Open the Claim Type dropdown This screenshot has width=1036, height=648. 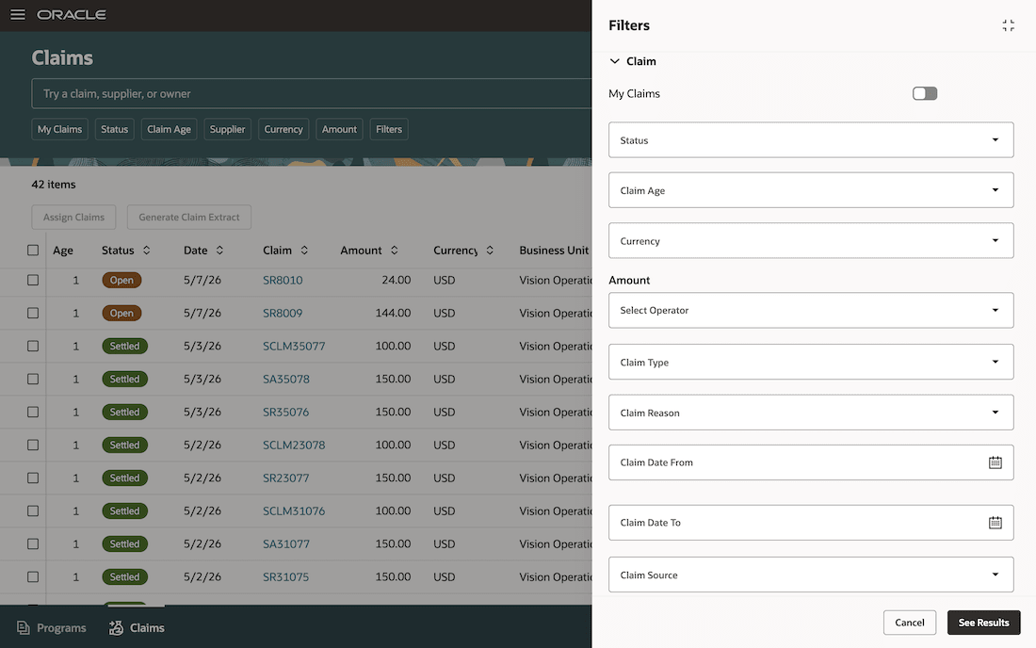(811, 362)
